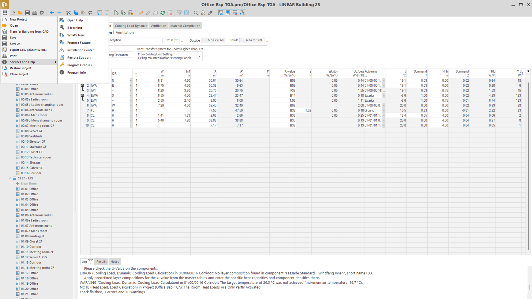Open table column options arrow
This screenshot has height=299, width=532.
point(528,71)
